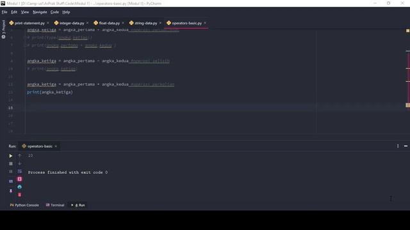Click the Restore layout icon in Run panel
This screenshot has width=410, height=230.
click(11, 181)
